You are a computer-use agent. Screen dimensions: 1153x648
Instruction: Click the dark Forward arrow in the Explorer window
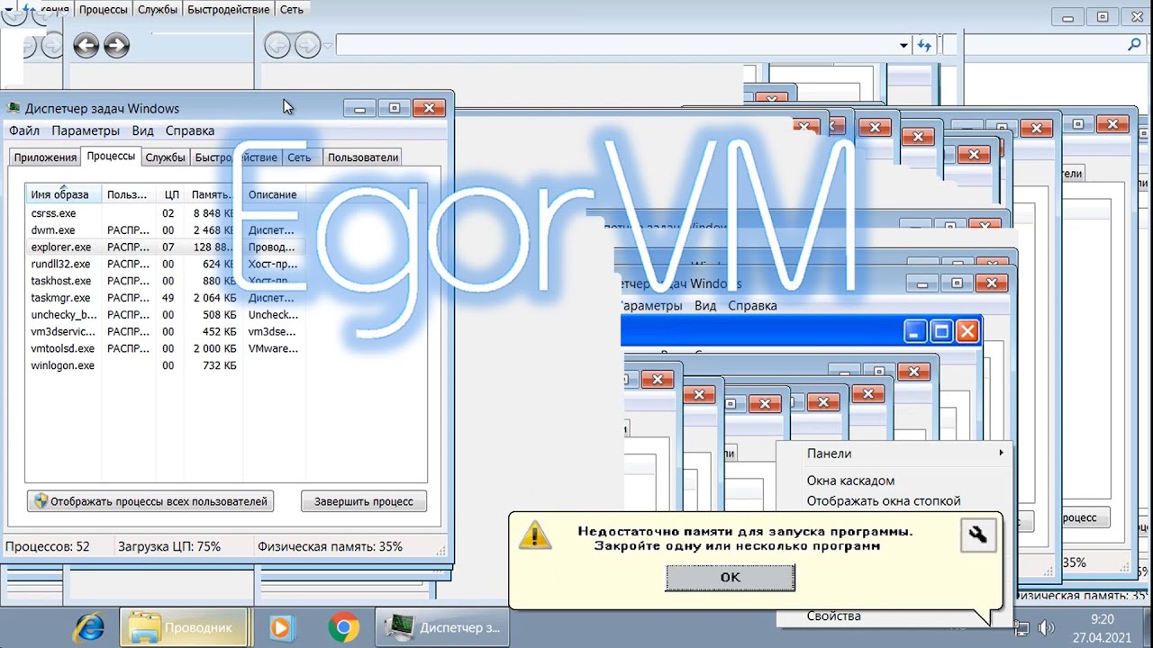point(117,45)
